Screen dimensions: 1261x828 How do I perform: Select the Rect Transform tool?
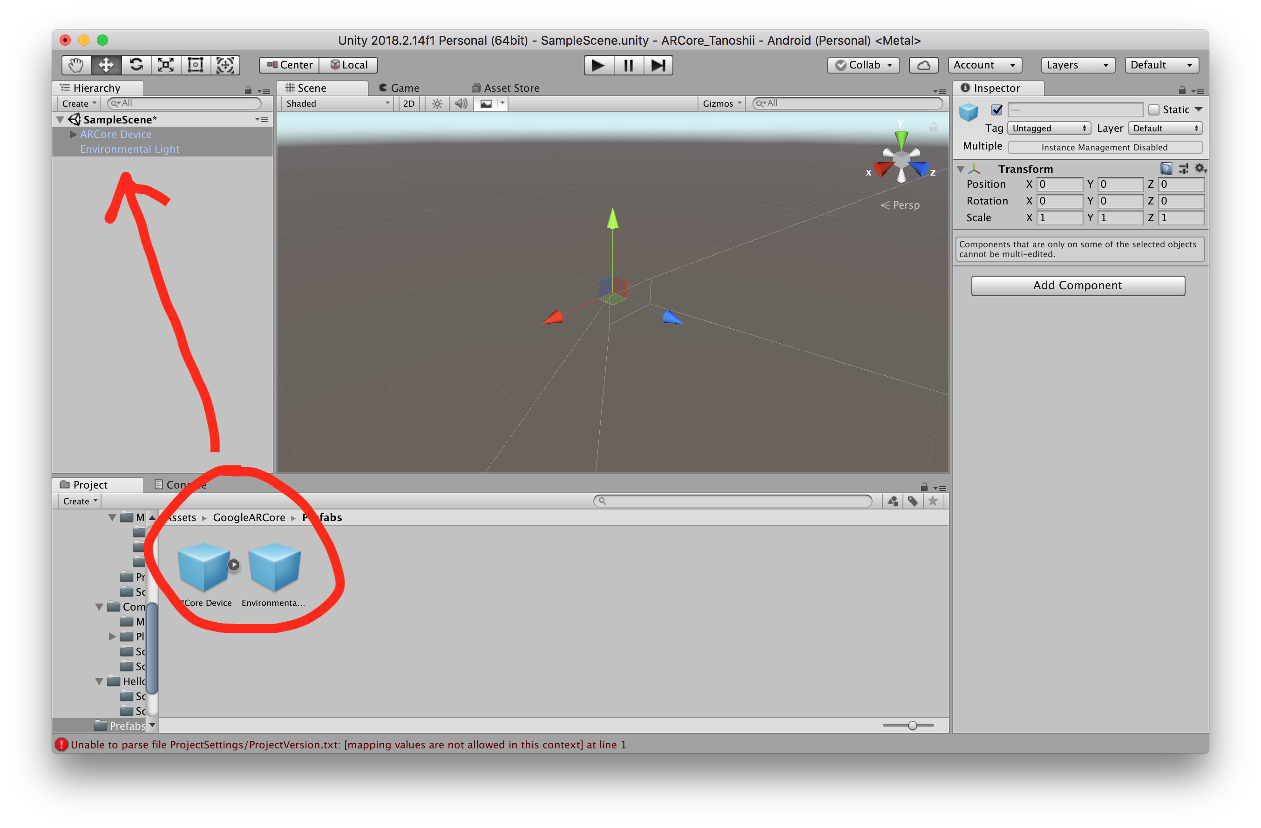coord(196,65)
